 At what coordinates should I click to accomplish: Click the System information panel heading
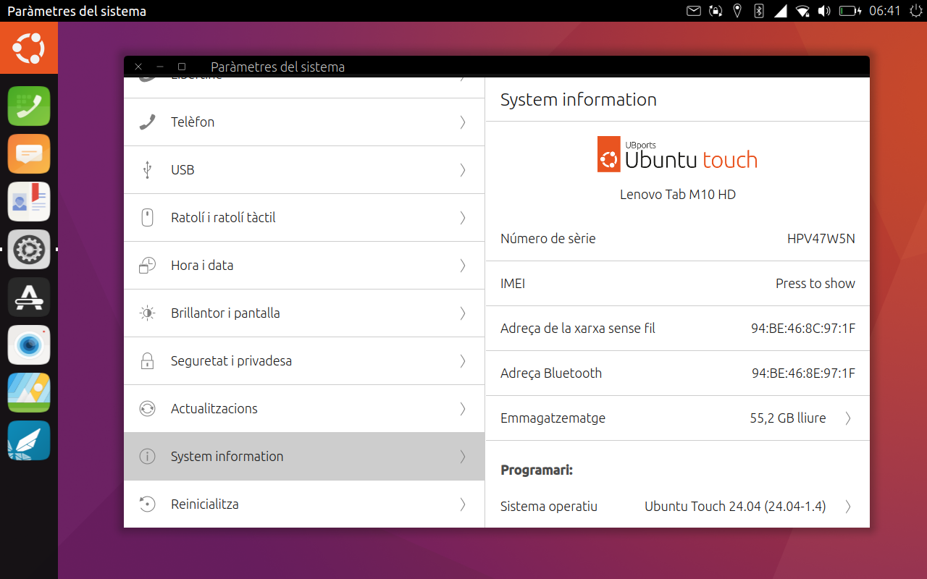[x=579, y=100]
